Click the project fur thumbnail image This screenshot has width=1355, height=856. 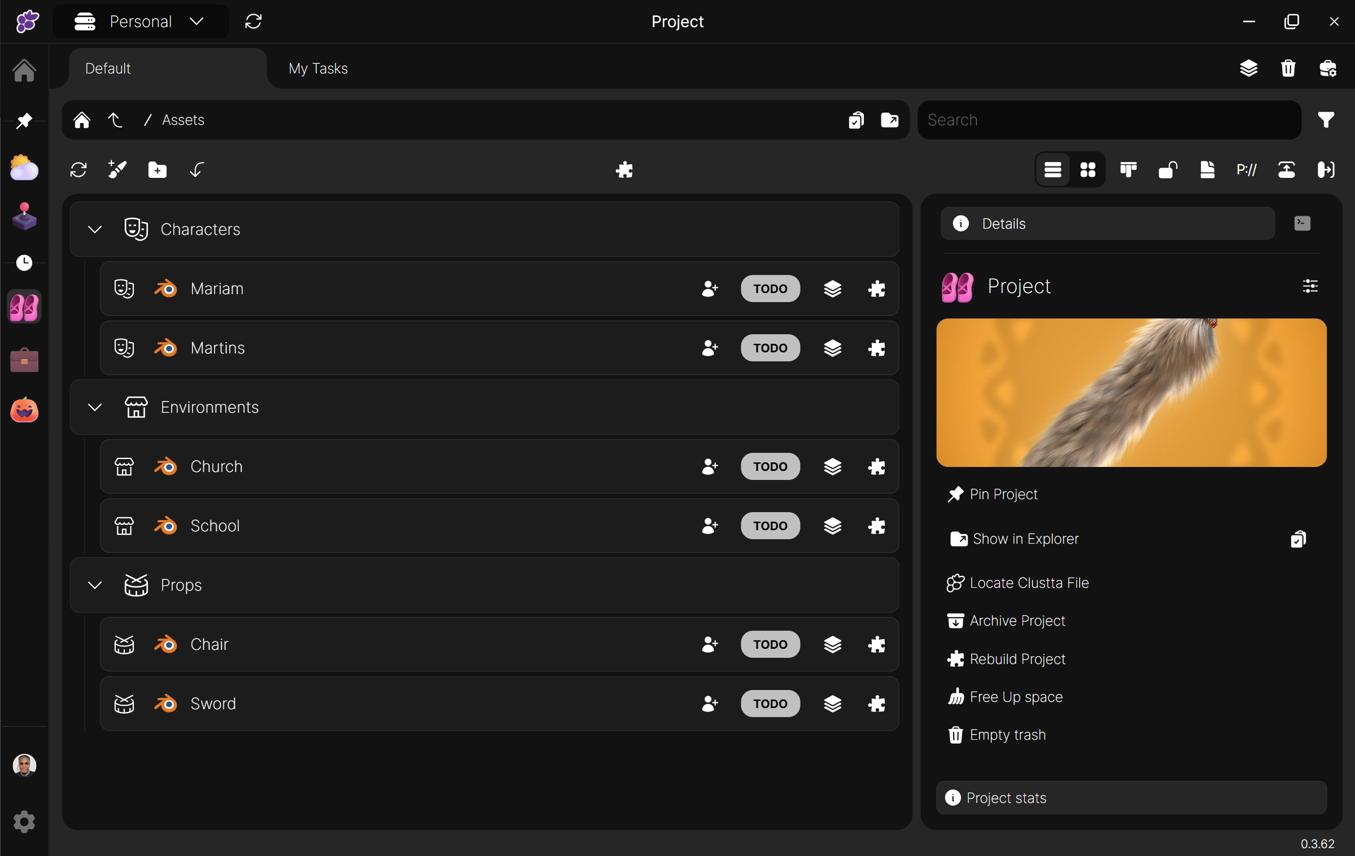[1131, 392]
